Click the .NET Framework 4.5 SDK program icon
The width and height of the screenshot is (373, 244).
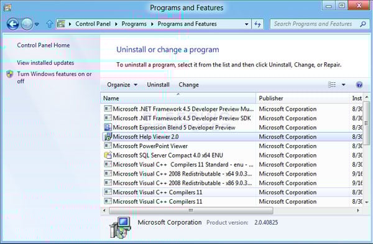pyautogui.click(x=108, y=118)
